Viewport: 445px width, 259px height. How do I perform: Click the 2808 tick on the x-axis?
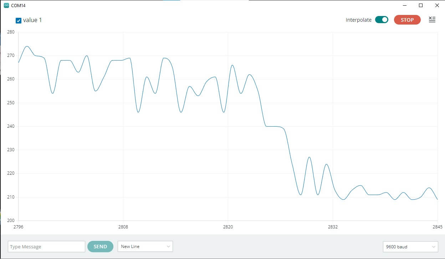pos(123,227)
